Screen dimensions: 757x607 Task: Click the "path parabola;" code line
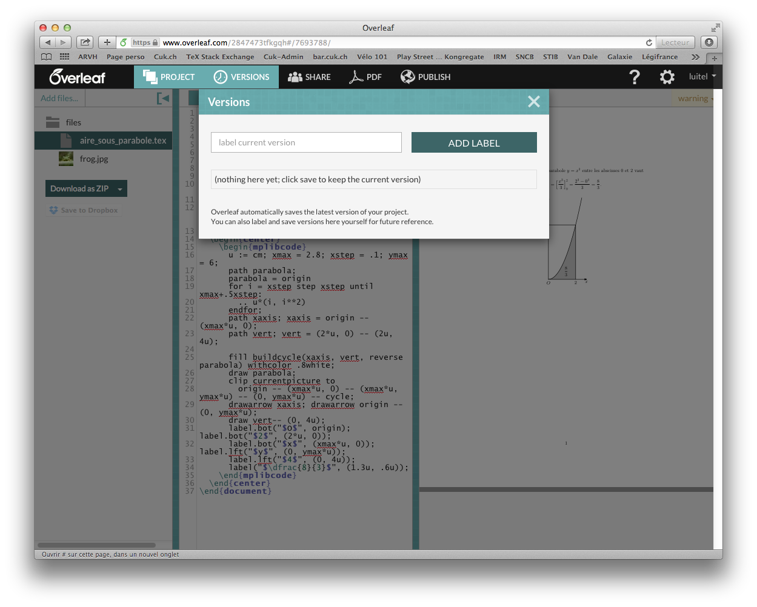click(262, 271)
